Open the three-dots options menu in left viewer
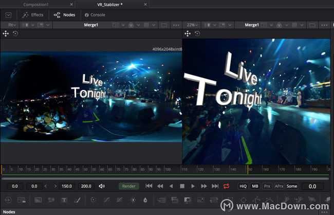The width and height of the screenshot is (334, 215). (x=176, y=25)
